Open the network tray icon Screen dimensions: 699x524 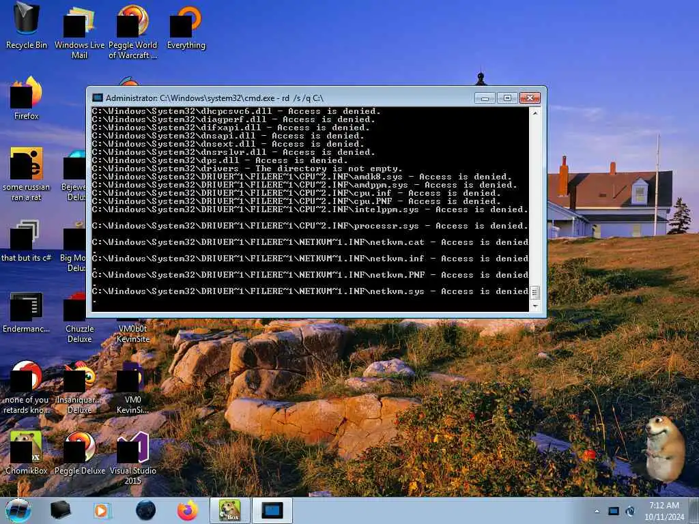614,511
